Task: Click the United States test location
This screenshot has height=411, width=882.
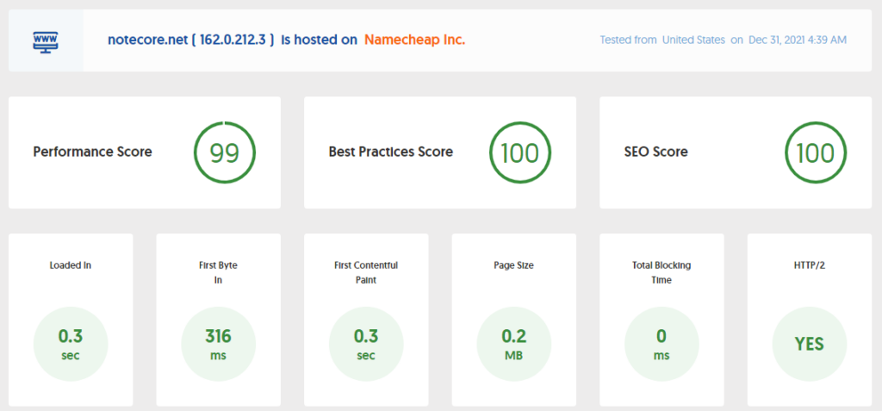Action: point(694,40)
